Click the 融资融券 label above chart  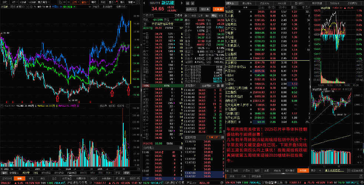tap(108, 7)
